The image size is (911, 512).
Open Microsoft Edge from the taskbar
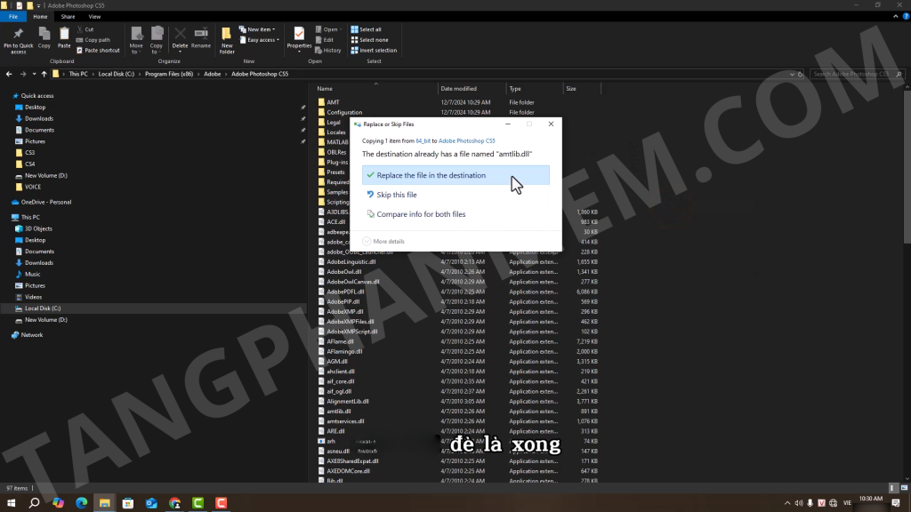[81, 503]
